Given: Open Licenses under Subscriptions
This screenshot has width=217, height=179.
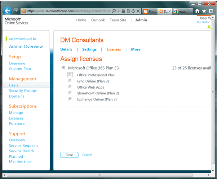Looking at the screenshot, I should 16,118.
